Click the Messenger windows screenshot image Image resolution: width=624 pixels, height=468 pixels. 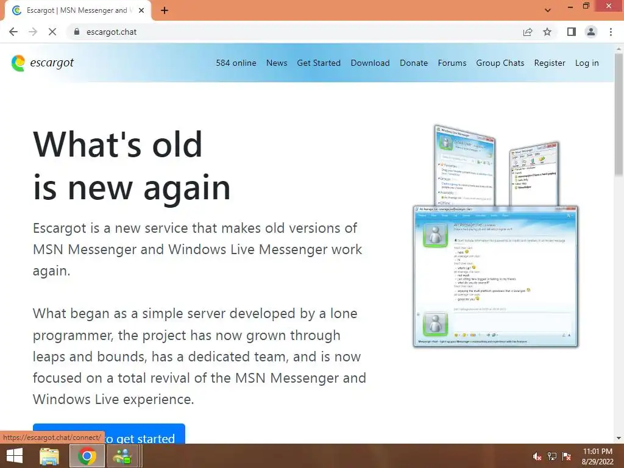495,236
